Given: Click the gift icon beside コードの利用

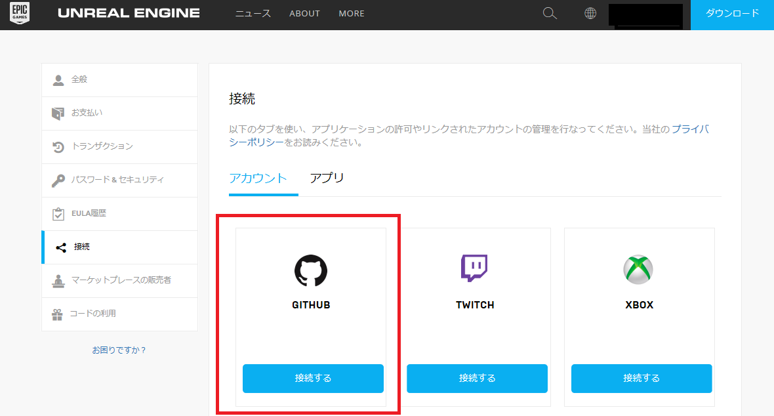Looking at the screenshot, I should click(57, 314).
